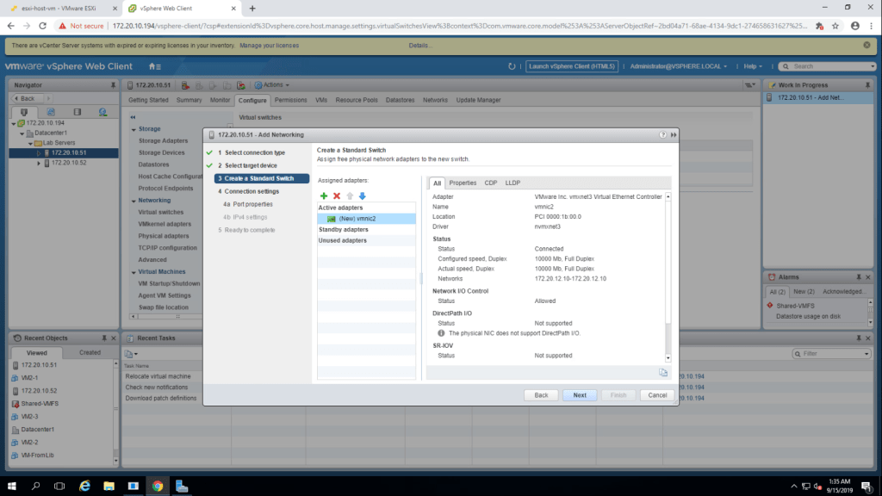The width and height of the screenshot is (882, 496).
Task: Select the Storage inventory tab icon in Navigator
Action: point(77,112)
